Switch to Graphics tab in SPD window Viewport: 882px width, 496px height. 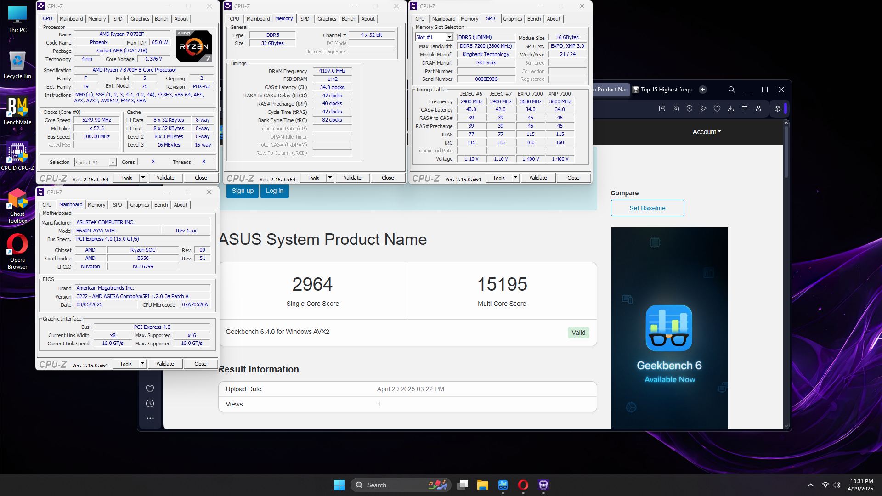[512, 19]
